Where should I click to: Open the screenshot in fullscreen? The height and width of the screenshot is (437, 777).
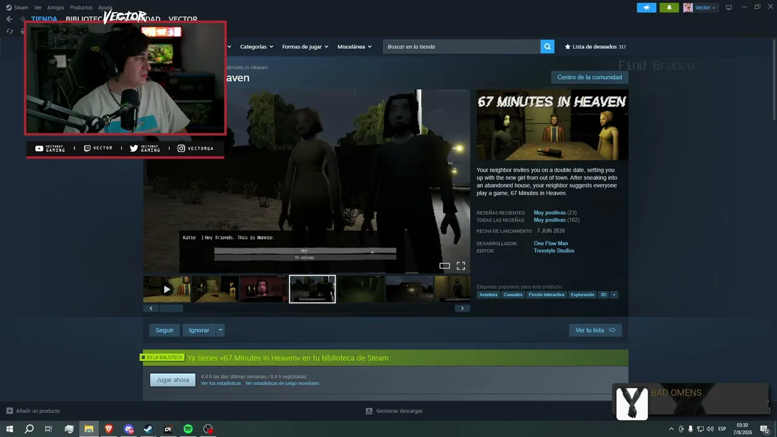(x=461, y=266)
